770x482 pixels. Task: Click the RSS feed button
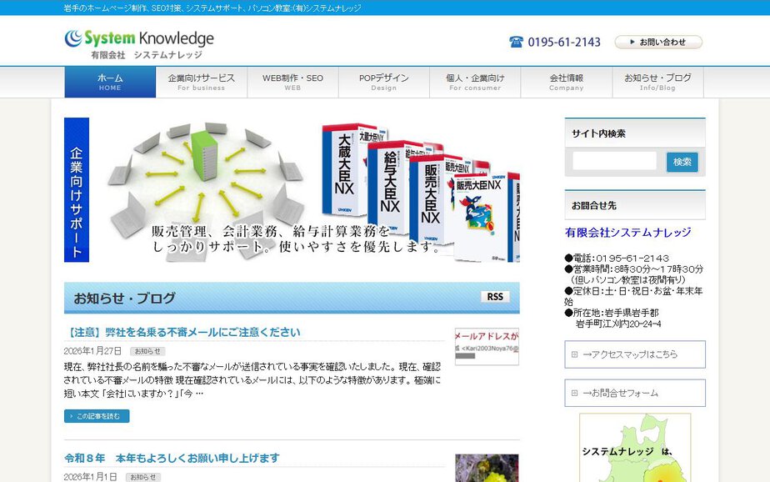(x=495, y=297)
